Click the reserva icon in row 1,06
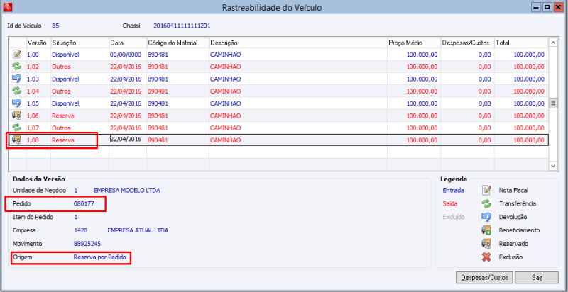The image size is (568, 292). coord(17,116)
